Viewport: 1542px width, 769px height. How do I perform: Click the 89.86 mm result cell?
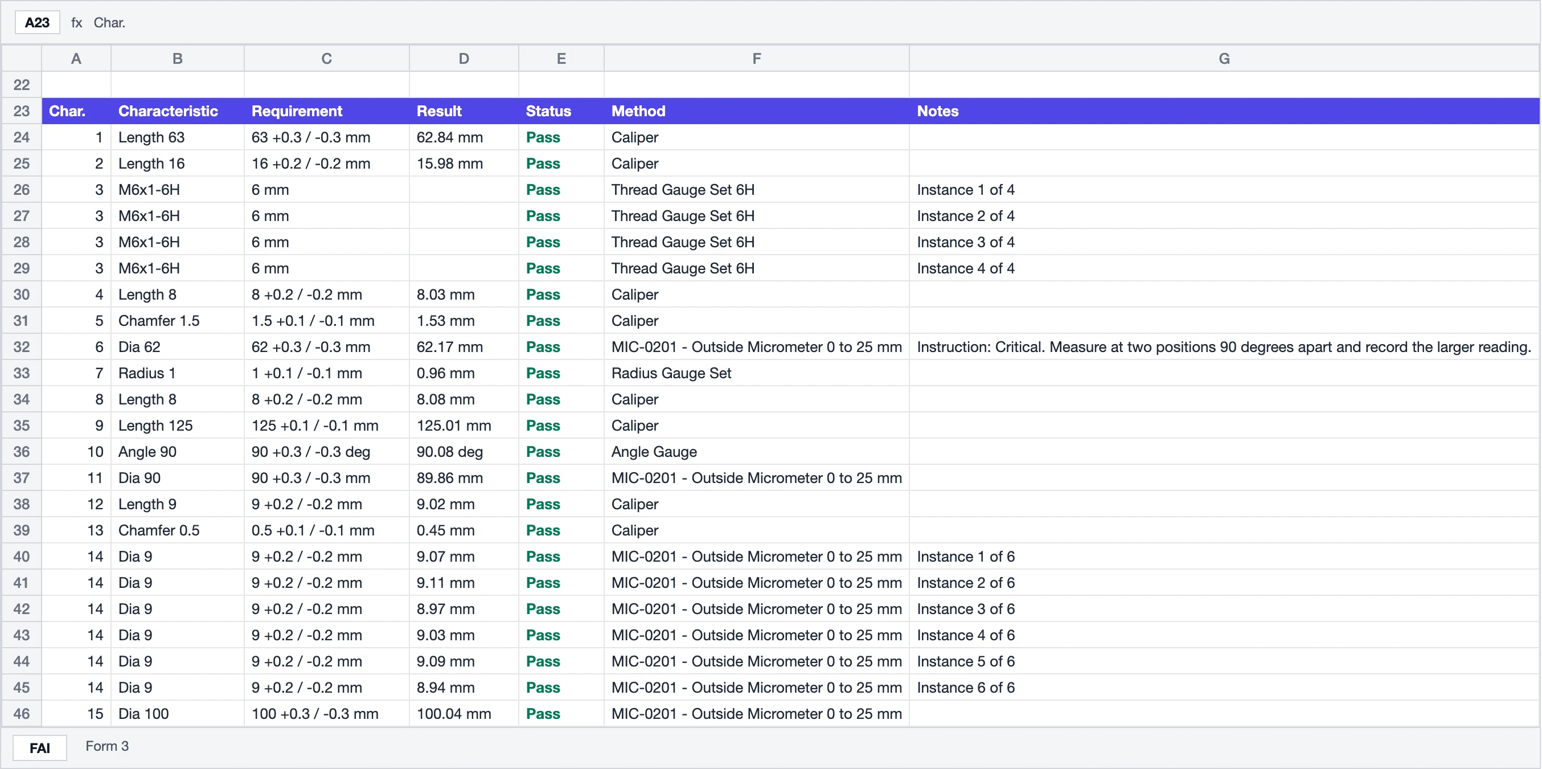pos(464,478)
